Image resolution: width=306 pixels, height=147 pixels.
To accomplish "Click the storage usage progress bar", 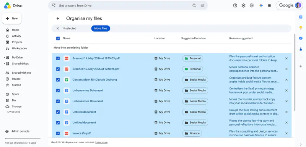I will [x=23, y=139].
